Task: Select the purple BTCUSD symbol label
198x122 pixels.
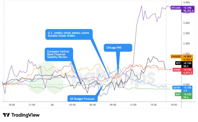Action: [176, 7]
